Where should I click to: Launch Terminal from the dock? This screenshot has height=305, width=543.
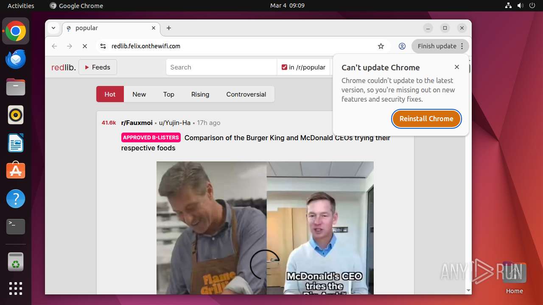(16, 227)
